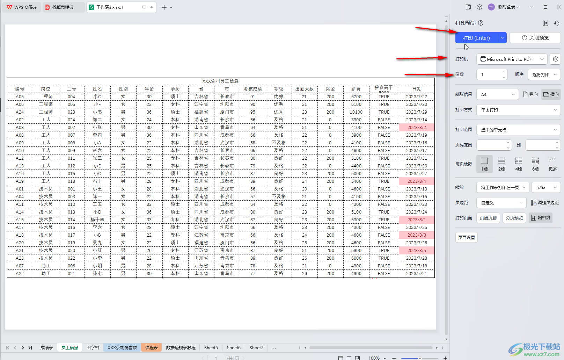The width and height of the screenshot is (564, 360).
Task: Select 4版 pages-per-sheet layout
Action: [x=519, y=164]
